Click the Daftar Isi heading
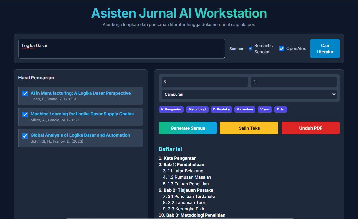 [x=170, y=149]
